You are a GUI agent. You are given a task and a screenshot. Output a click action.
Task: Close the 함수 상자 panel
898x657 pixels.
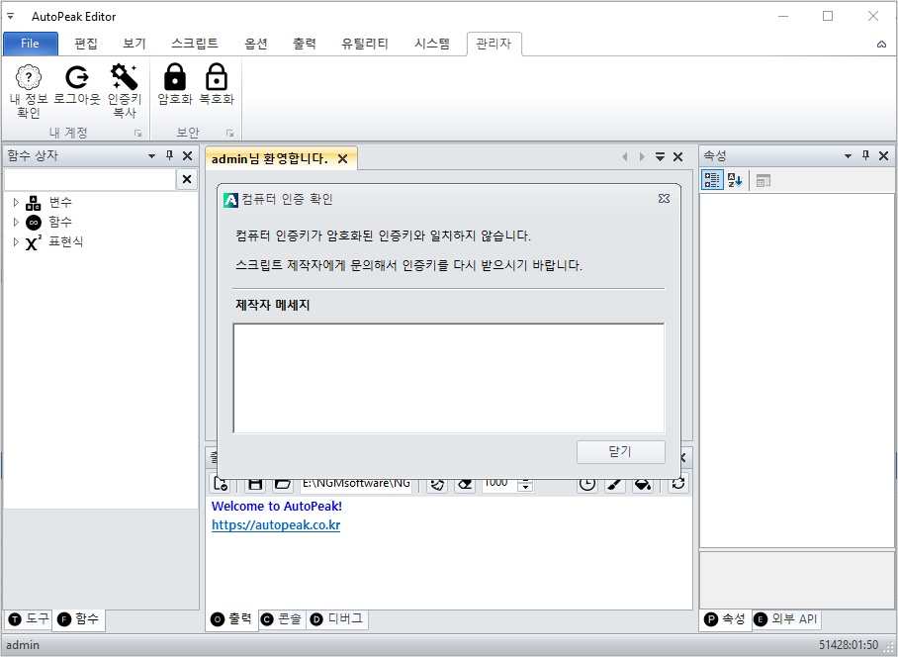click(187, 155)
